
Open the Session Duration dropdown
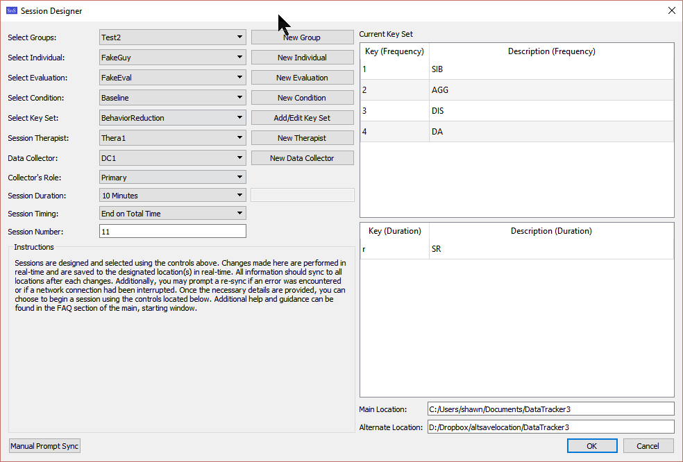point(172,196)
